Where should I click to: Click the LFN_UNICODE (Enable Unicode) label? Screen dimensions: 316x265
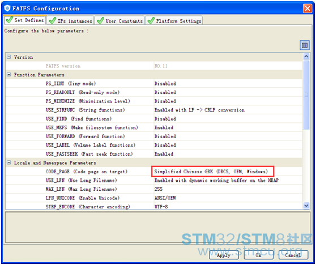(83, 198)
